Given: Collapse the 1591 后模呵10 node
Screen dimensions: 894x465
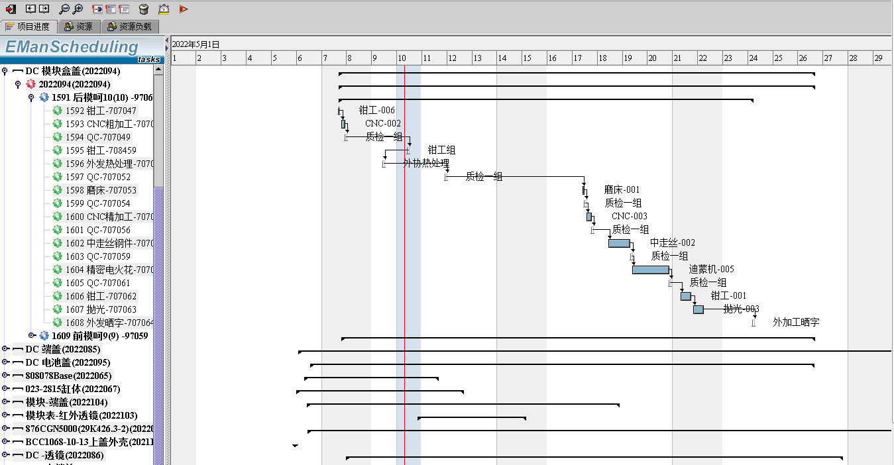Looking at the screenshot, I should click(x=31, y=97).
